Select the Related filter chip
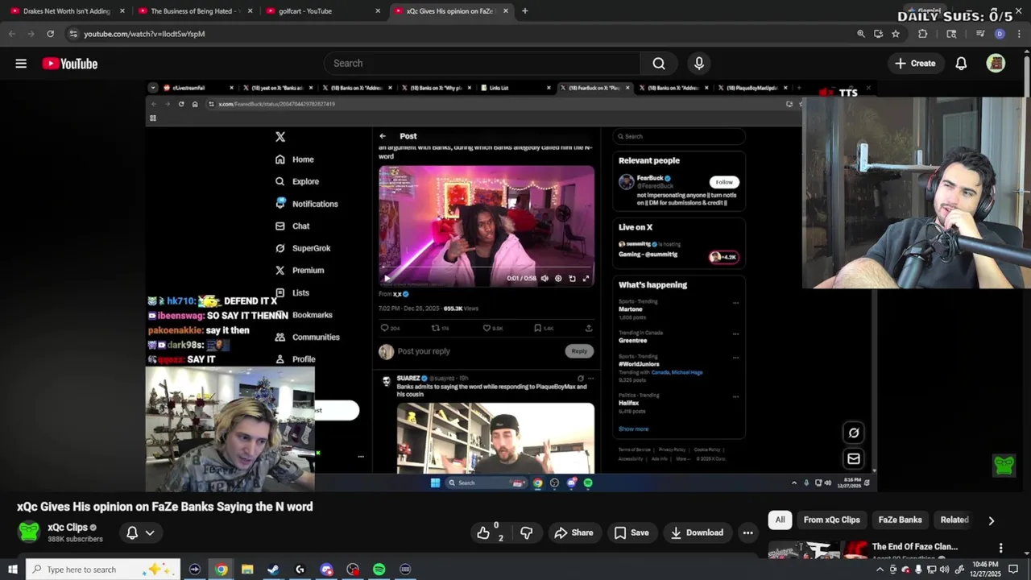 (x=954, y=520)
